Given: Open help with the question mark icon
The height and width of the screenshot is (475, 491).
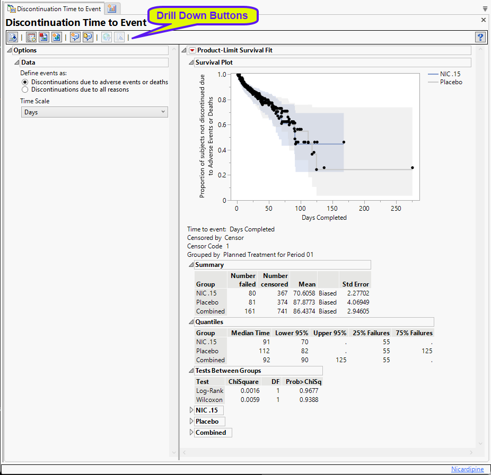Looking at the screenshot, I should [x=480, y=37].
